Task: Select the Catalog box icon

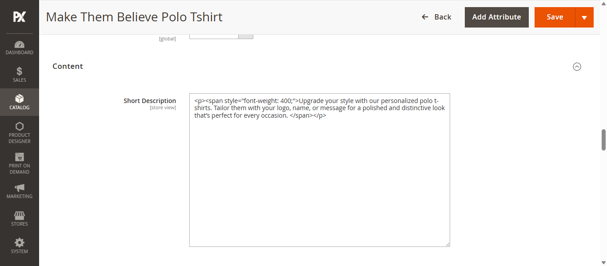Action: click(20, 99)
